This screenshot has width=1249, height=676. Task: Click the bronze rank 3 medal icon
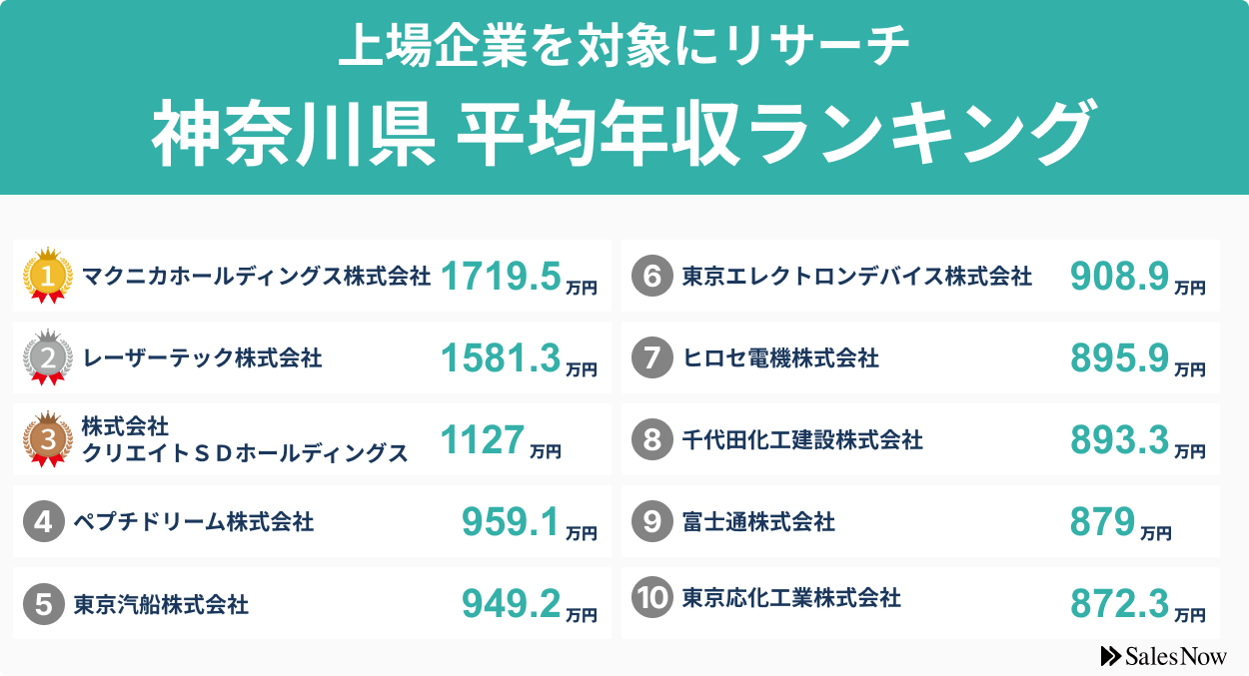click(48, 439)
